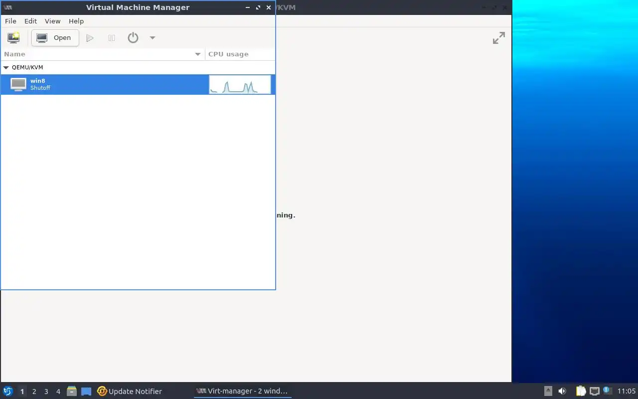Maximize the Virtual Machine Manager window
The width and height of the screenshot is (638, 399).
coord(258,7)
